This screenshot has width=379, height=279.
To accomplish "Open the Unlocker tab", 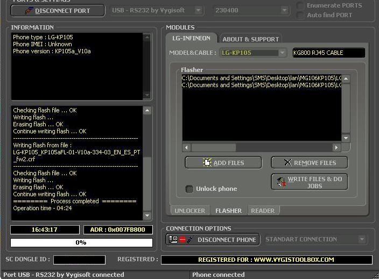I will click(x=189, y=211).
